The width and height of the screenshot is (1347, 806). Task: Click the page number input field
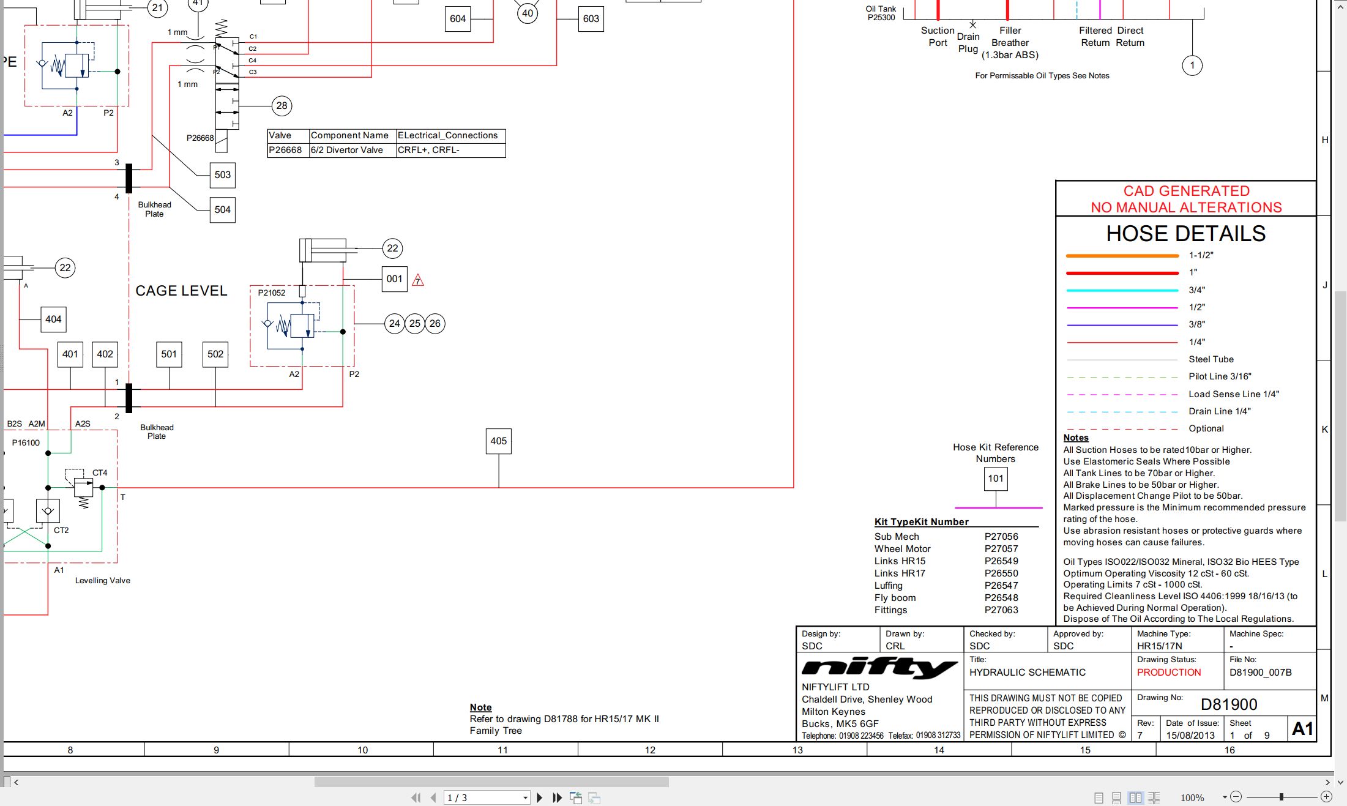[x=482, y=797]
